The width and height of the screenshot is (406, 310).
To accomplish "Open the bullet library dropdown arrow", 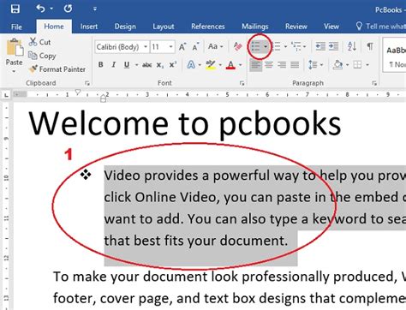I will coord(266,46).
